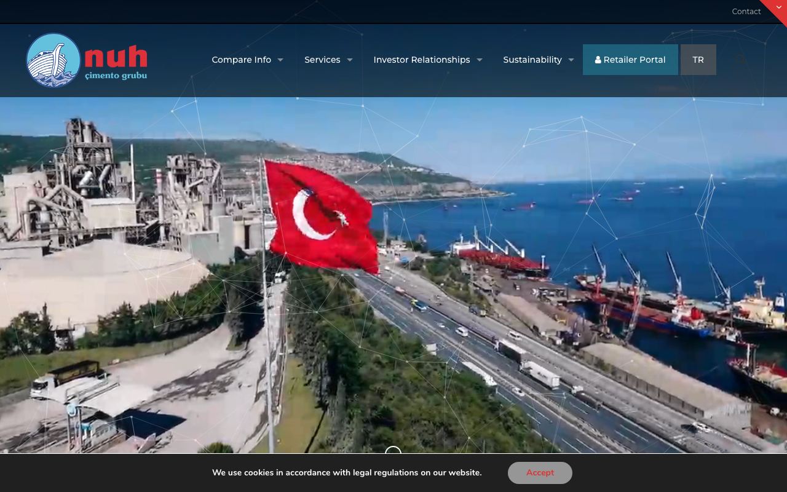Expand the Investor Relationships dropdown arrow

(480, 60)
